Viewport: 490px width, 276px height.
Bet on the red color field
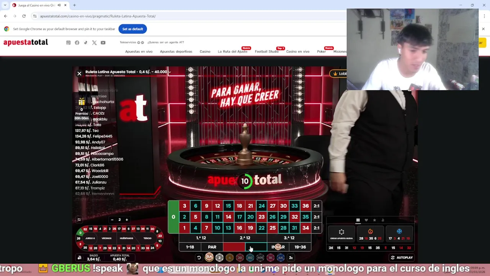[234, 247]
